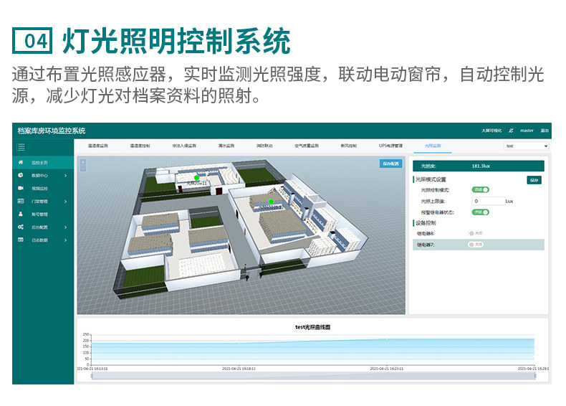Switch to the UPS电源管理 tab
This screenshot has height=406, width=566.
[390, 146]
